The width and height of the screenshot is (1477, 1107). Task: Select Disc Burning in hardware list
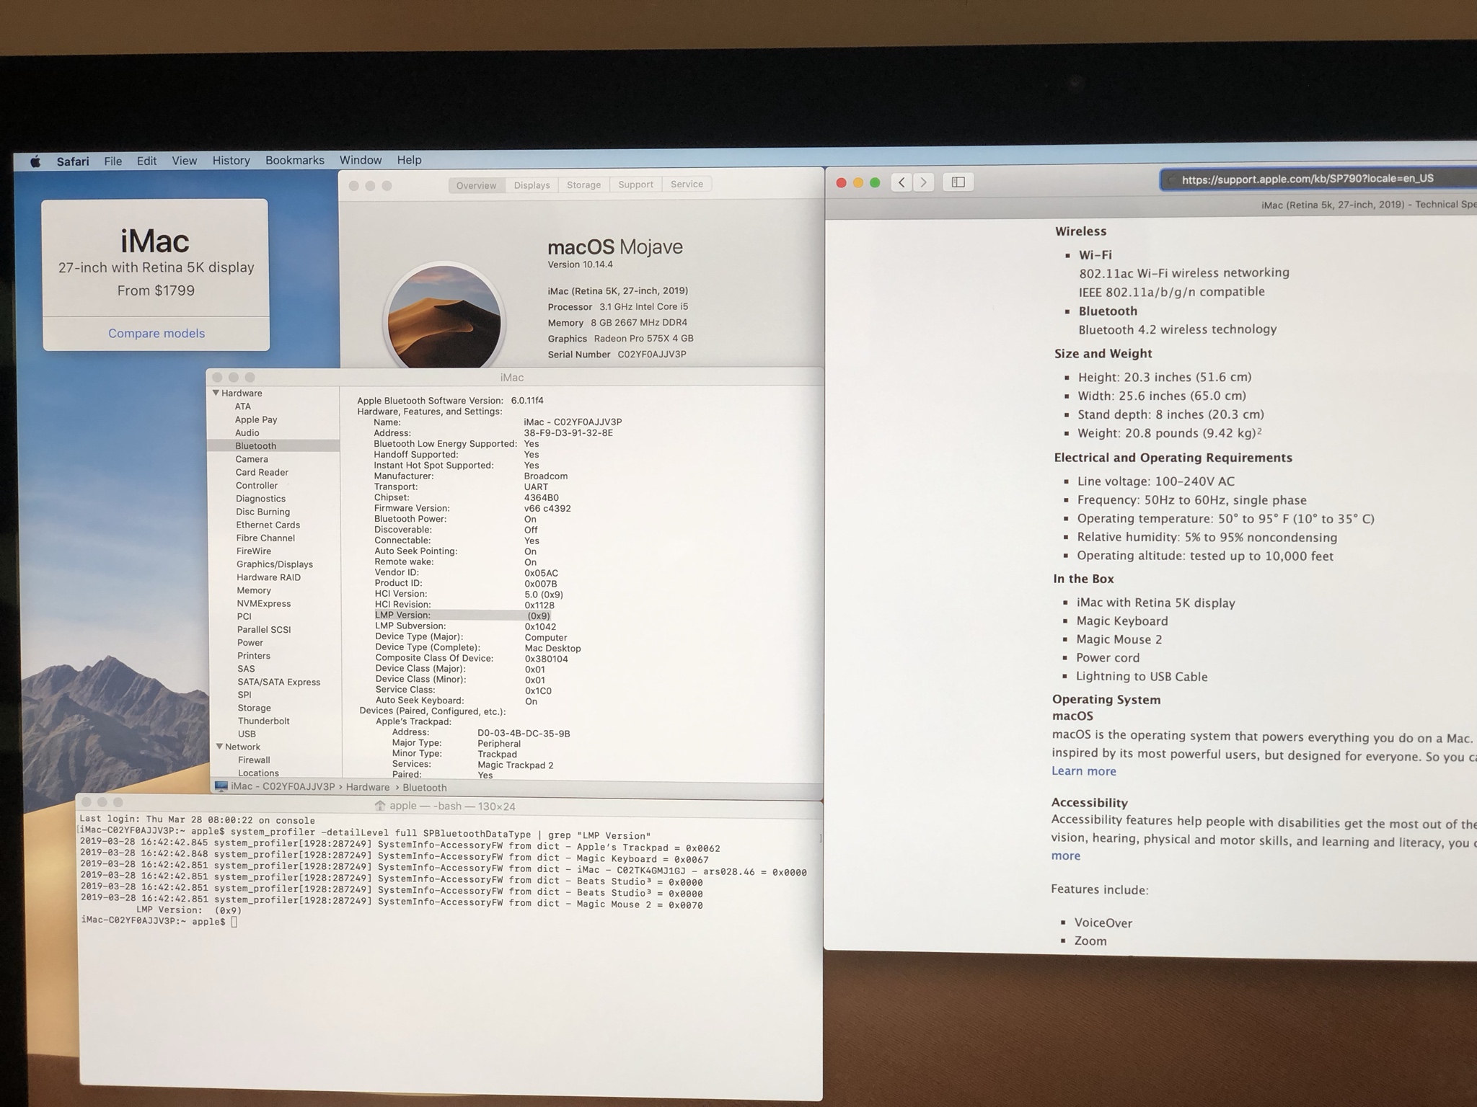[x=263, y=512]
